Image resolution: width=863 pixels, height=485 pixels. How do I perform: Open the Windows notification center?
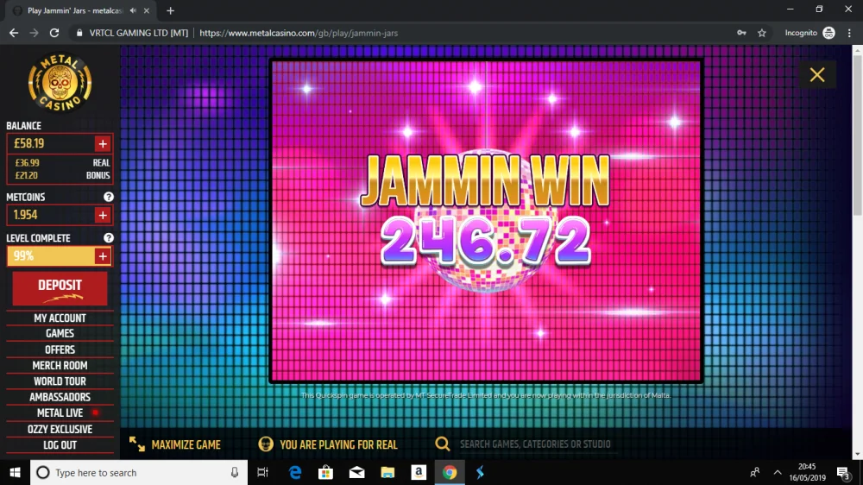pos(843,472)
